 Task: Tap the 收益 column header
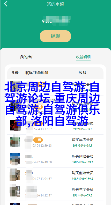click(x=83, y=73)
